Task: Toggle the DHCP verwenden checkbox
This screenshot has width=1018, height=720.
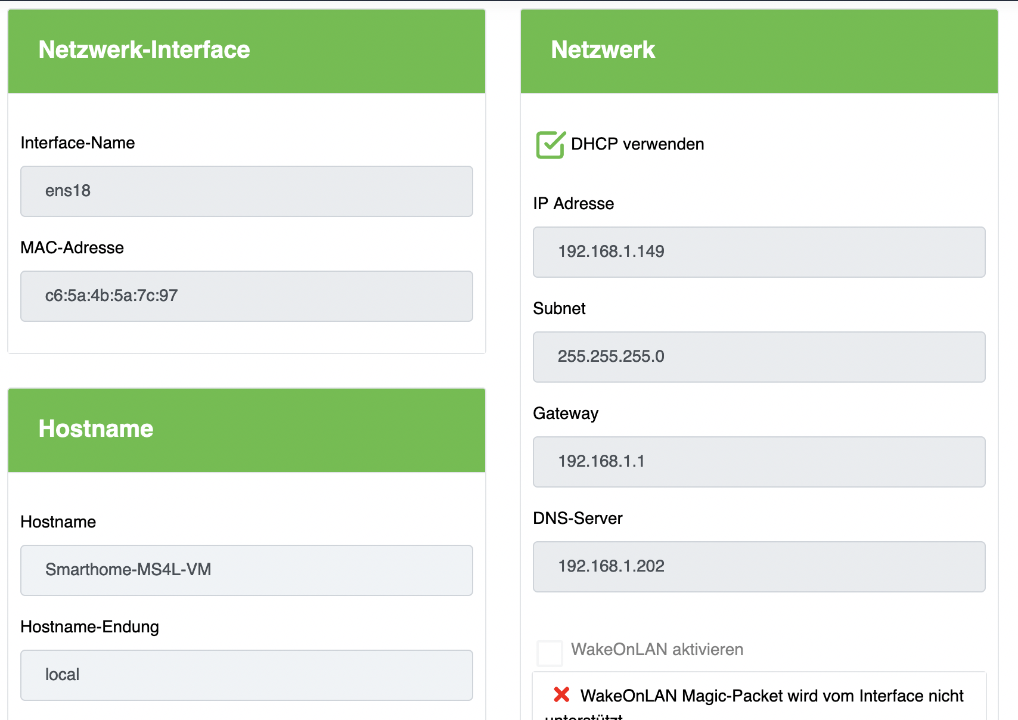Action: tap(550, 145)
